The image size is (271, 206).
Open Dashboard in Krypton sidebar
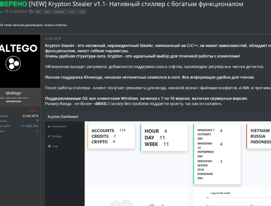click(x=59, y=126)
